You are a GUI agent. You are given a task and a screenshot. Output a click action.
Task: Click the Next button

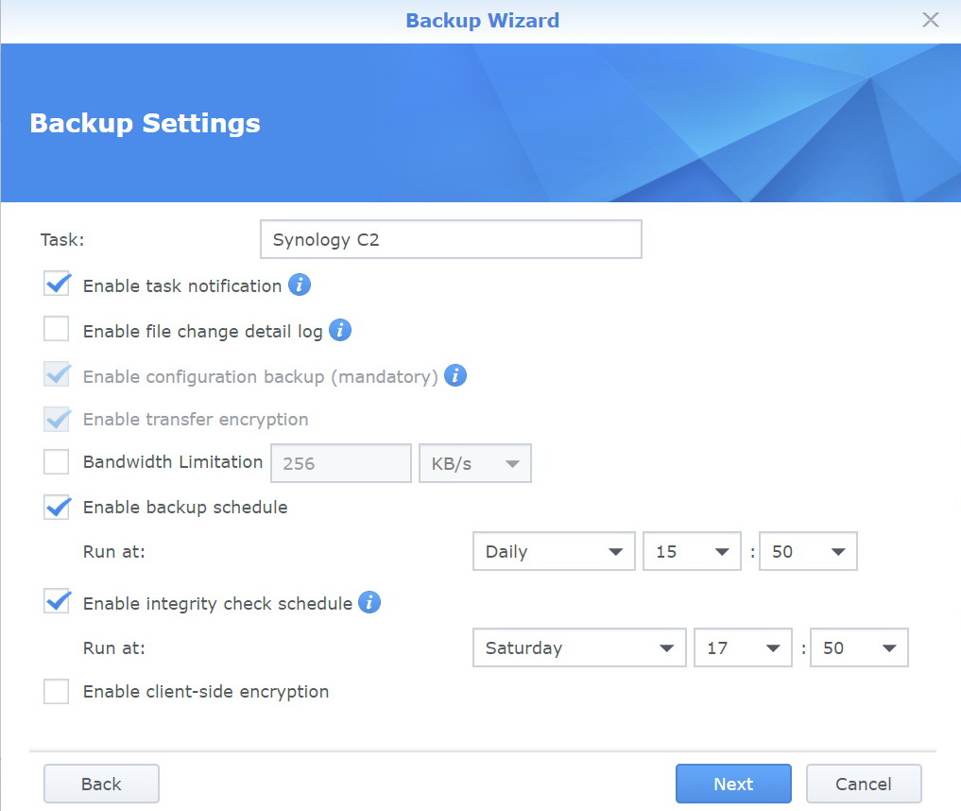point(733,784)
